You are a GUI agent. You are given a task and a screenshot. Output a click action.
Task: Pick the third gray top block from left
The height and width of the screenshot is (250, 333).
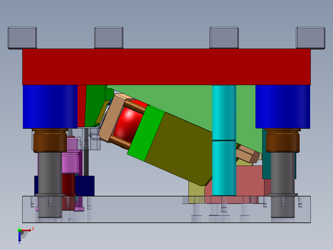tap(224, 38)
